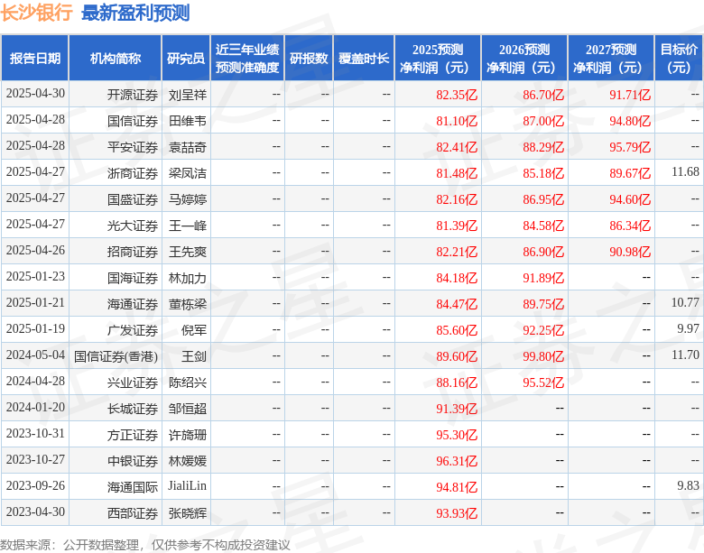Select the 机构简称 column header
704x553 pixels.
click(x=116, y=59)
